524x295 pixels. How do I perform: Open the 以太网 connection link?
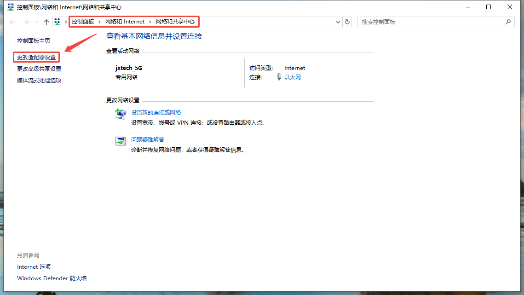[292, 77]
